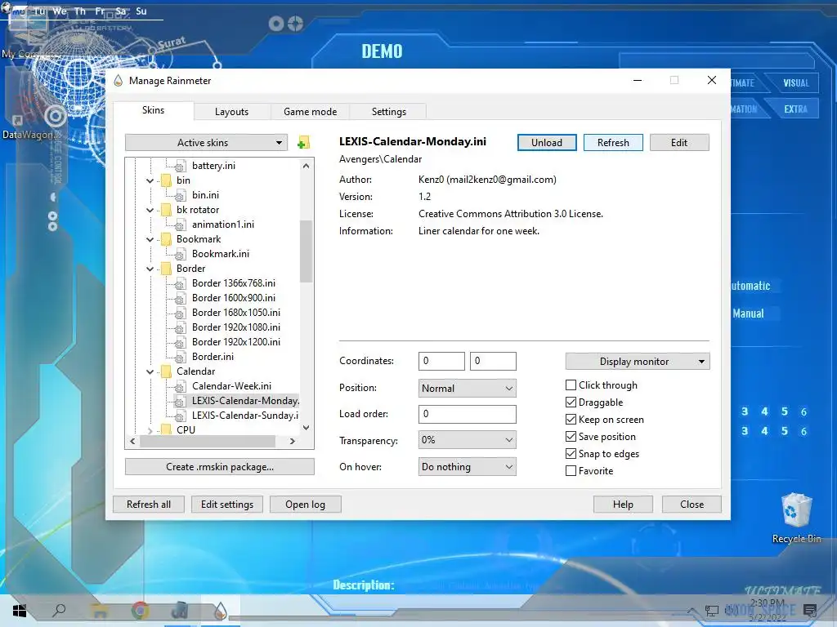This screenshot has height=627, width=837.
Task: Open the On hover combo box
Action: point(467,466)
